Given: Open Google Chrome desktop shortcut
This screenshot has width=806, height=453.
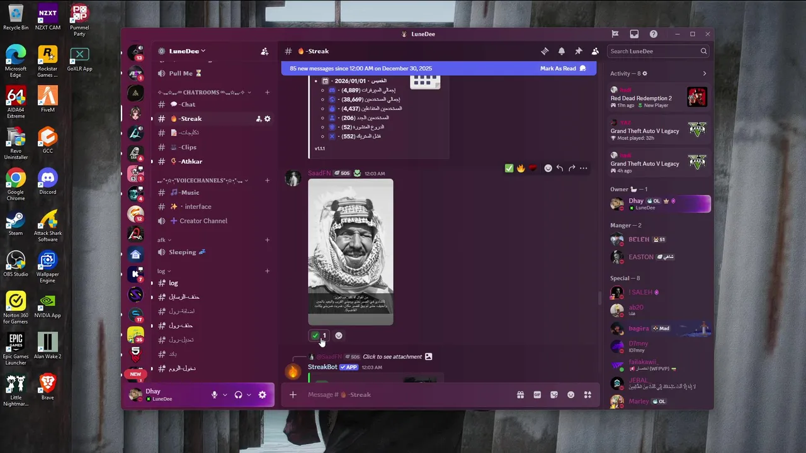Looking at the screenshot, I should (x=16, y=184).
